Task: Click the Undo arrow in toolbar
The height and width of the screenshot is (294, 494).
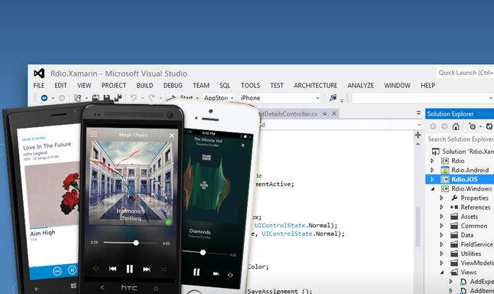Action: pos(134,98)
